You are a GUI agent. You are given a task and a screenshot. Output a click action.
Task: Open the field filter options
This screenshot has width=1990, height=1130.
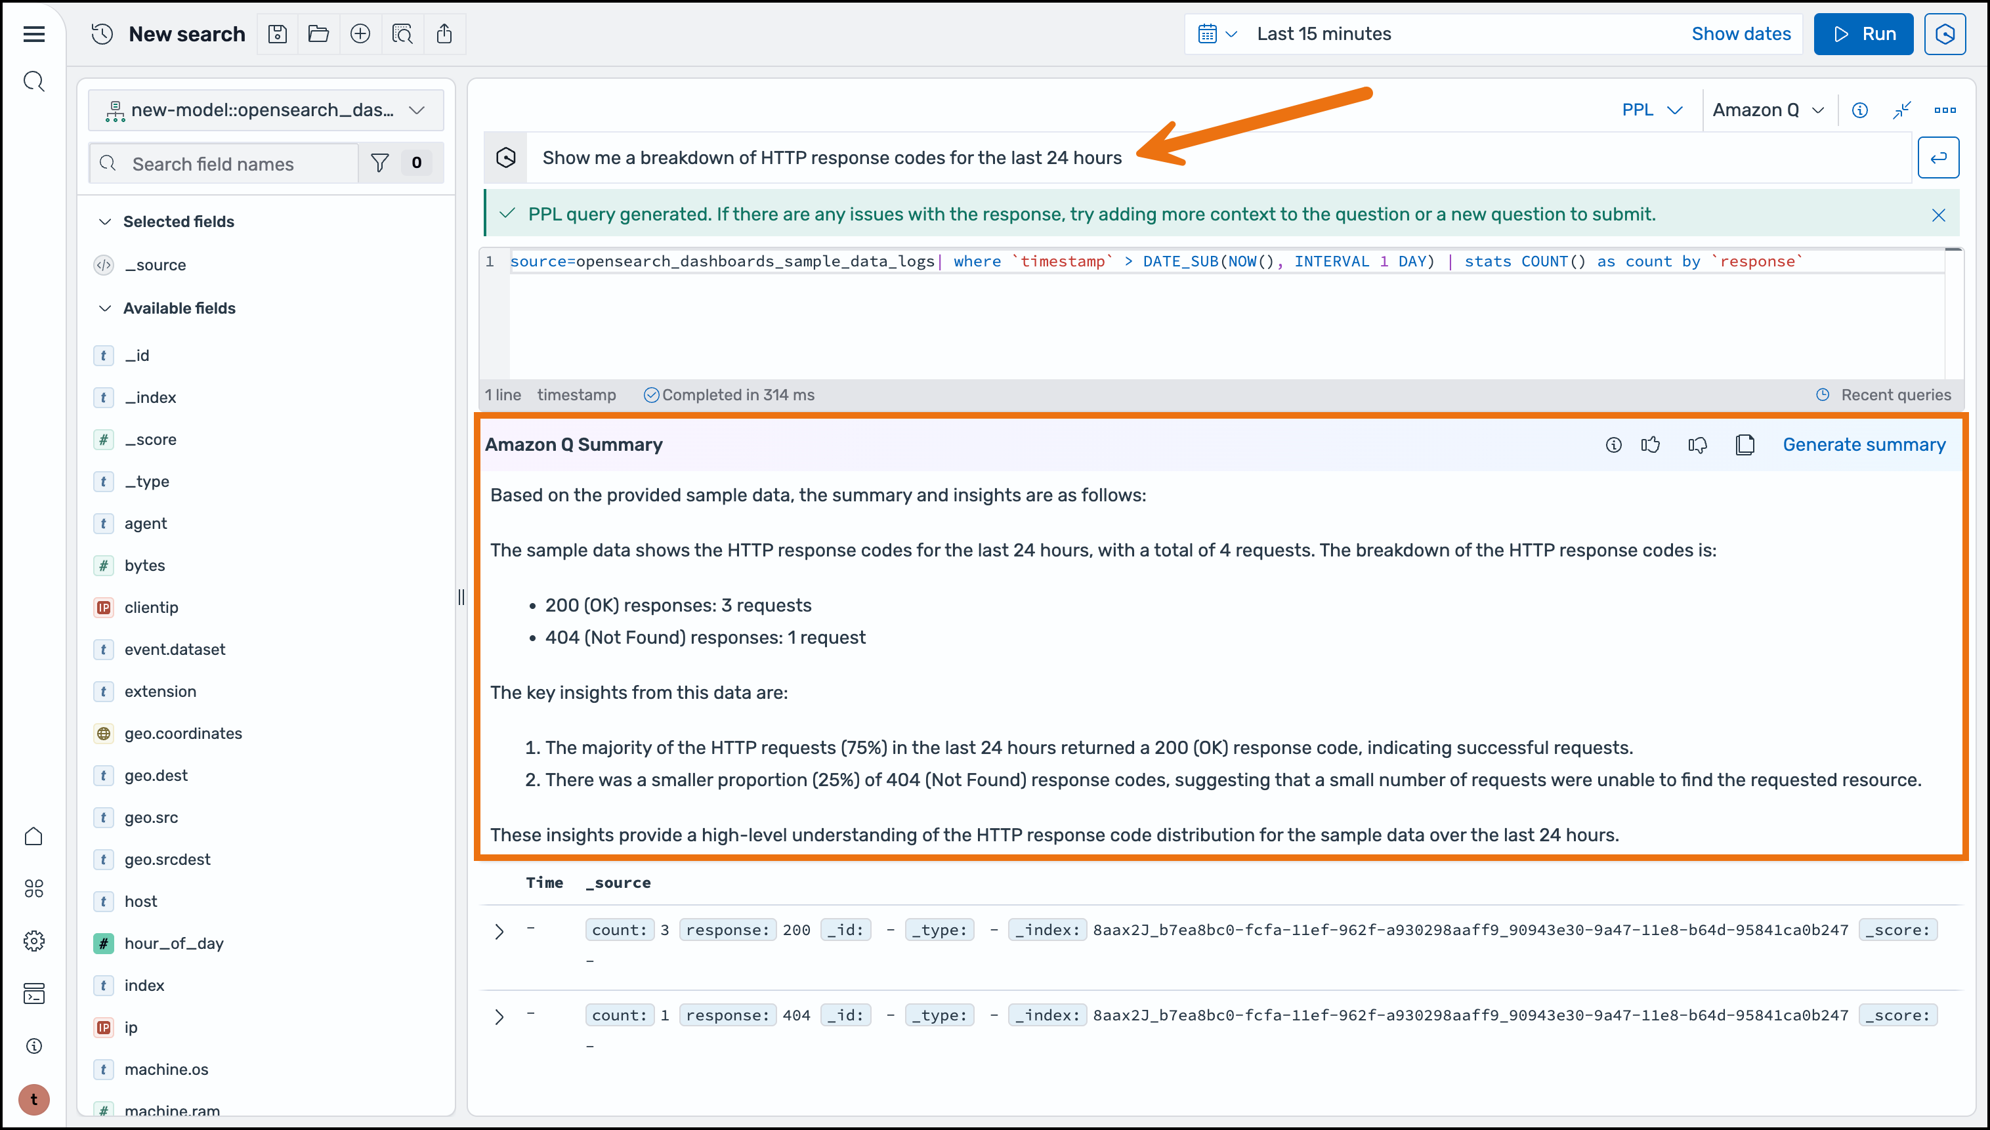[x=380, y=163]
